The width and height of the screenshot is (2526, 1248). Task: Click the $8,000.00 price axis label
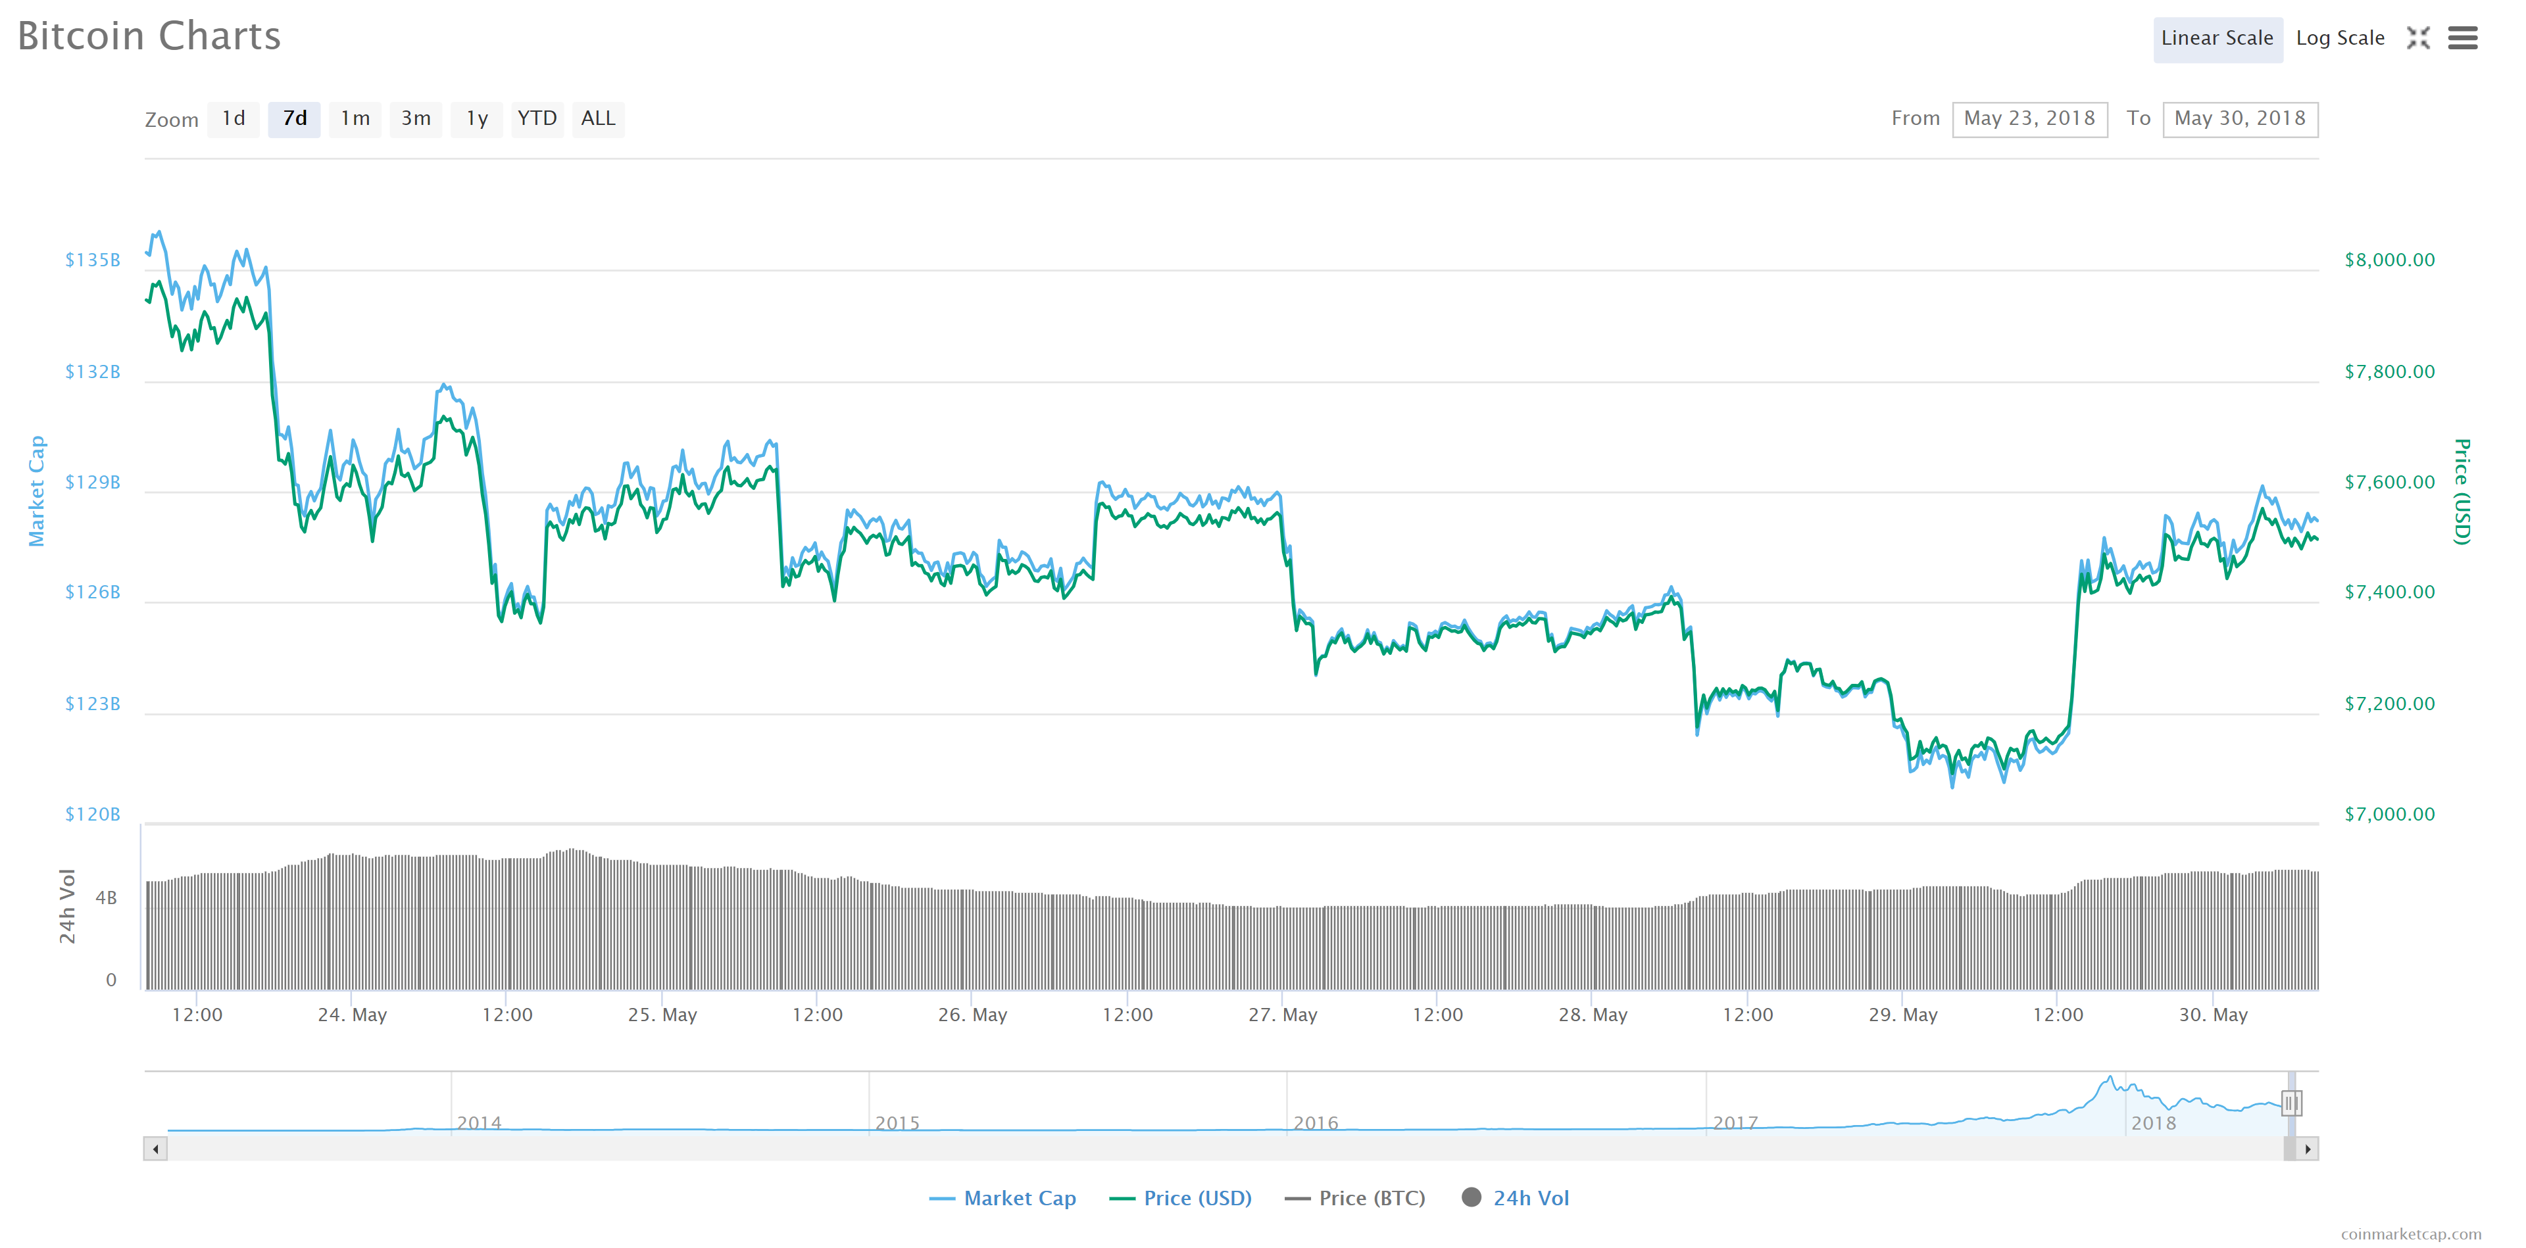tap(2390, 260)
